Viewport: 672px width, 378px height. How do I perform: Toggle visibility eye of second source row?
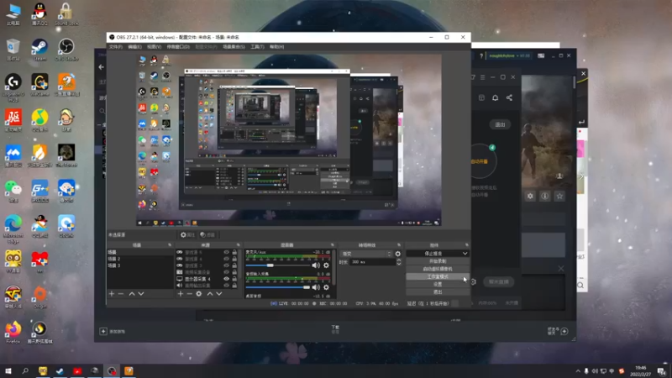tap(226, 259)
